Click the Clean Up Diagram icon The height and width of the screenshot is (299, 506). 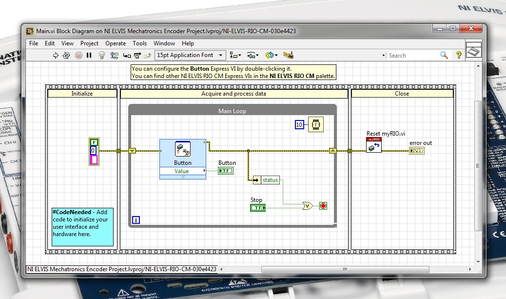pos(289,55)
